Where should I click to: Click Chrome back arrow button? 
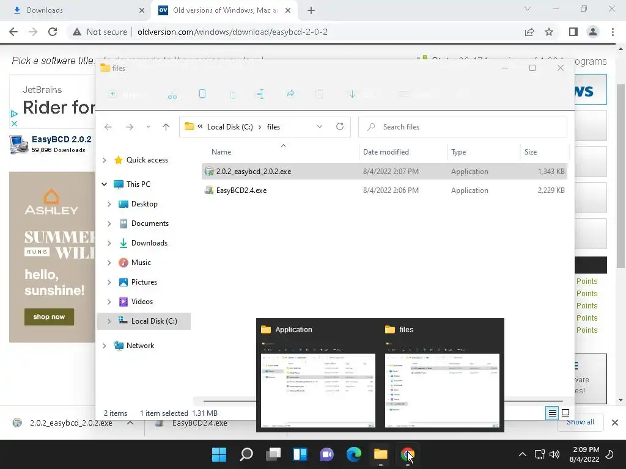pyautogui.click(x=13, y=32)
